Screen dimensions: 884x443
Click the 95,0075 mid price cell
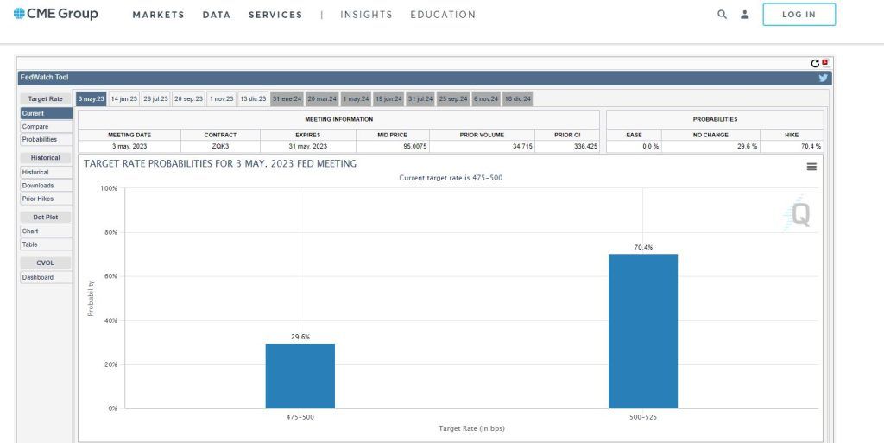pos(393,147)
